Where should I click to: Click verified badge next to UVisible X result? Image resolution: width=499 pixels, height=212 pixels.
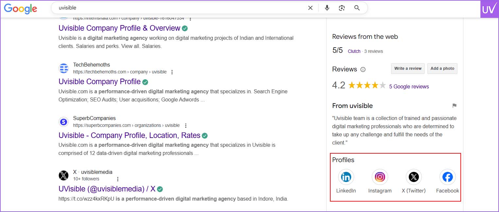(x=160, y=189)
